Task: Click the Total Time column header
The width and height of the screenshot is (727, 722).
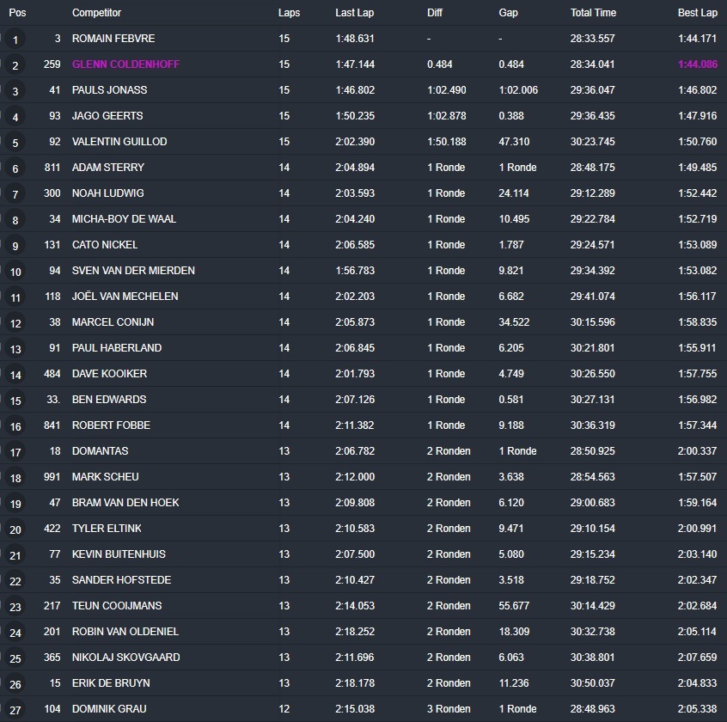Action: point(593,13)
